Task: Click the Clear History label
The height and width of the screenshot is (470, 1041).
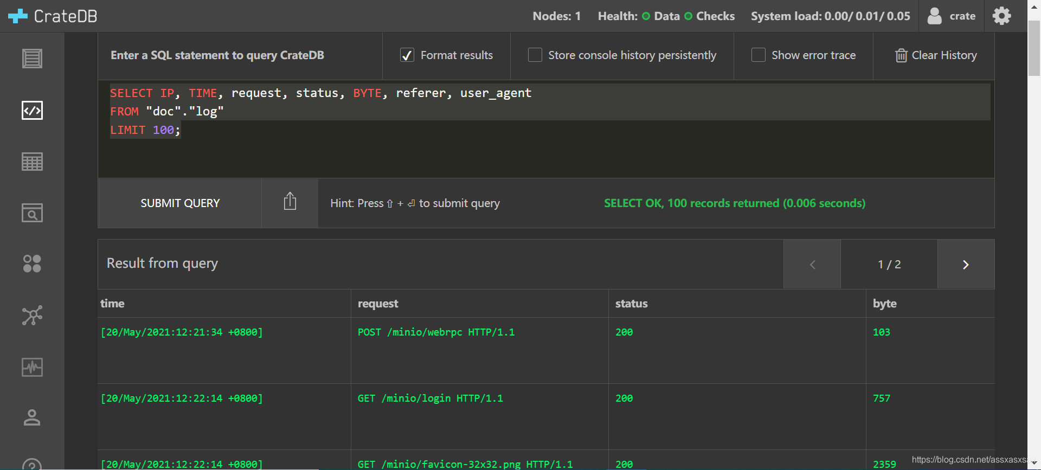Action: (944, 55)
